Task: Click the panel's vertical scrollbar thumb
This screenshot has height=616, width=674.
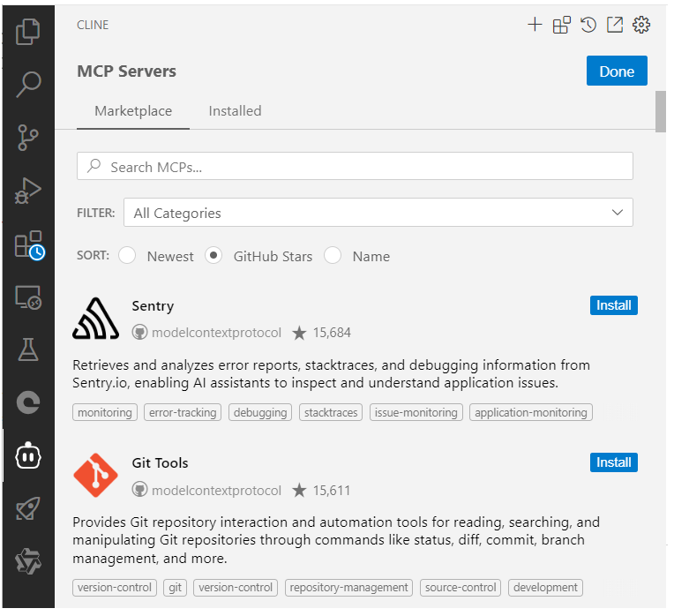Action: coord(661,112)
